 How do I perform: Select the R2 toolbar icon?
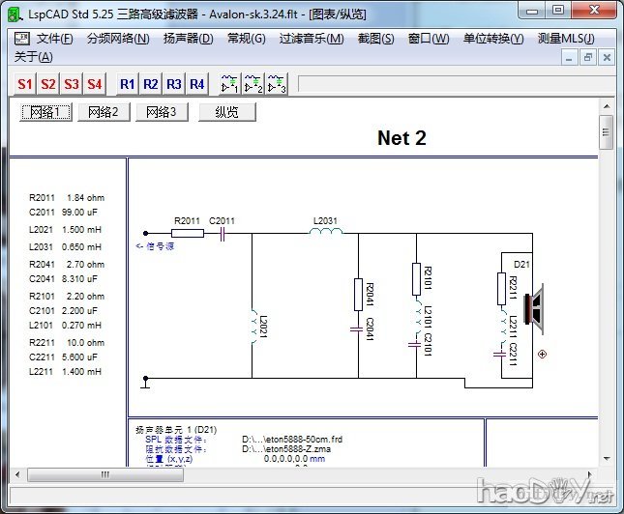pyautogui.click(x=151, y=84)
